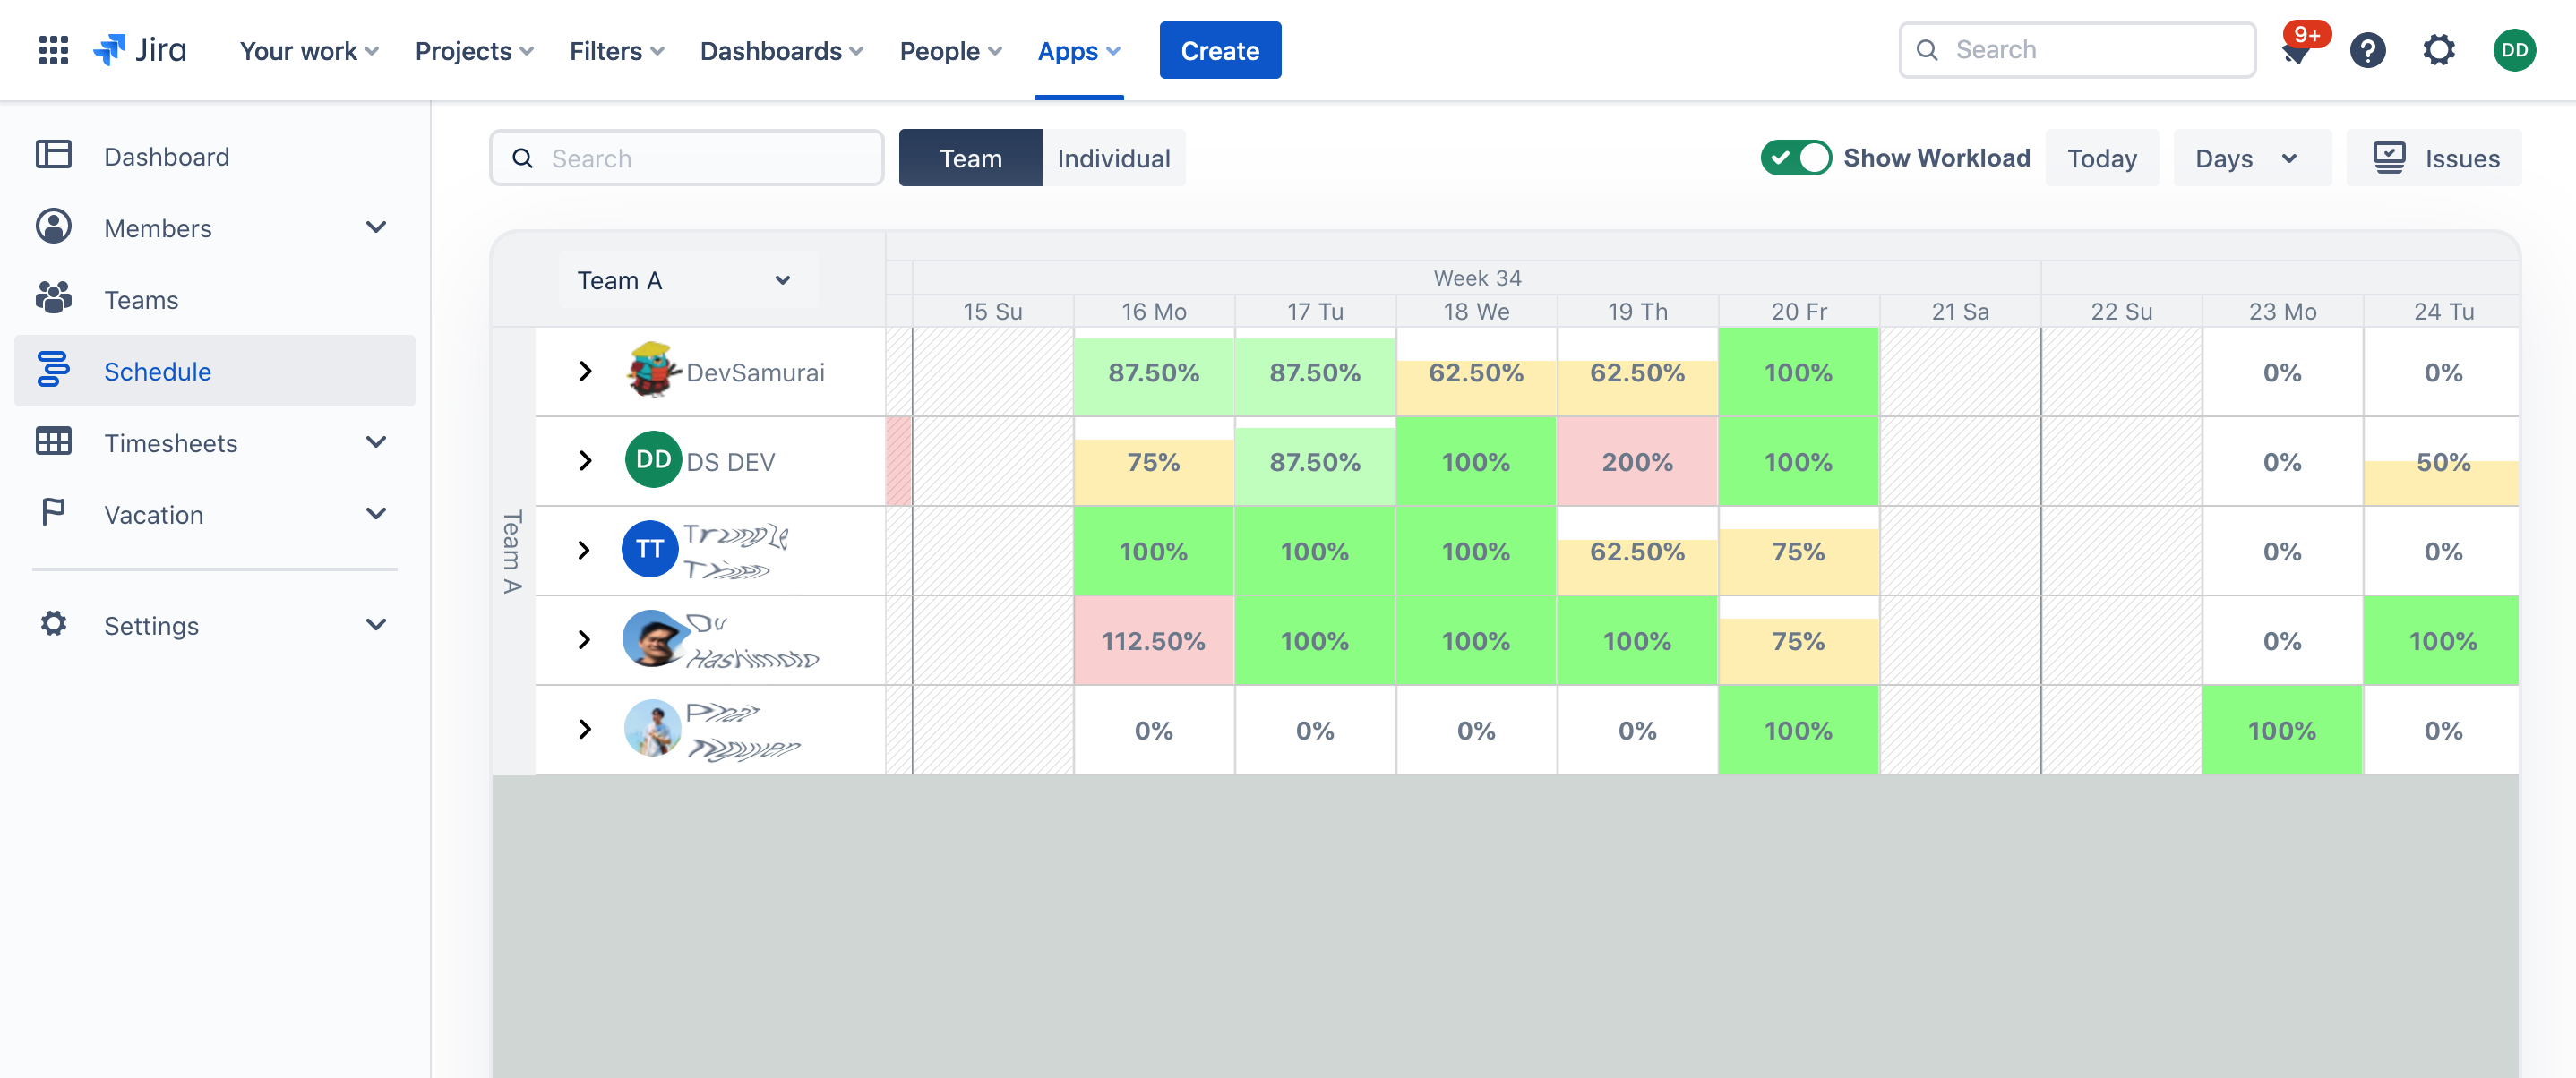The width and height of the screenshot is (2576, 1078).
Task: Click DS DEV's 200% workload cell
Action: (x=1636, y=461)
